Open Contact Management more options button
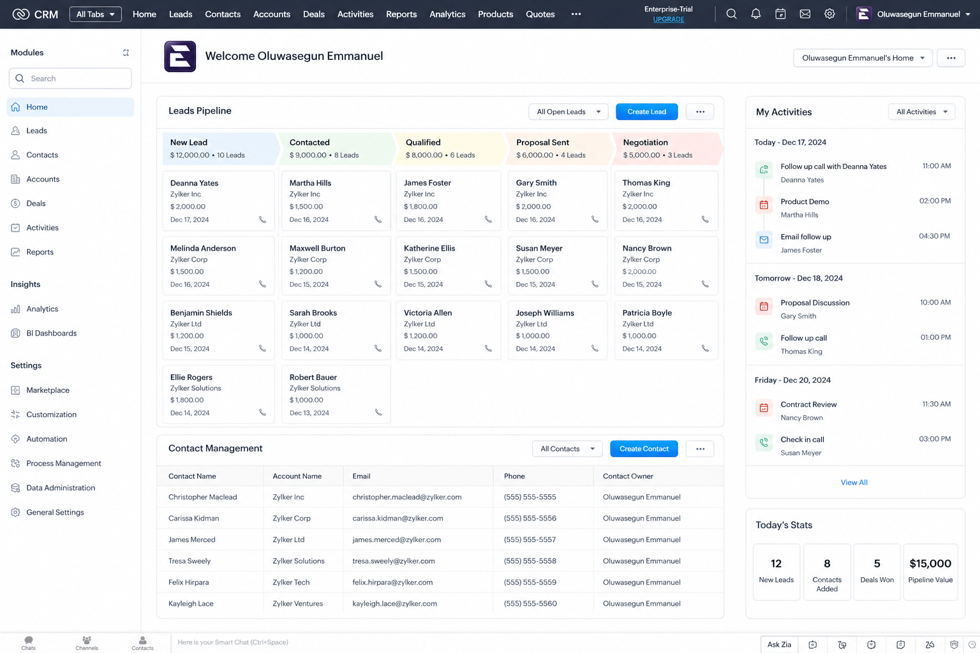 click(x=700, y=449)
